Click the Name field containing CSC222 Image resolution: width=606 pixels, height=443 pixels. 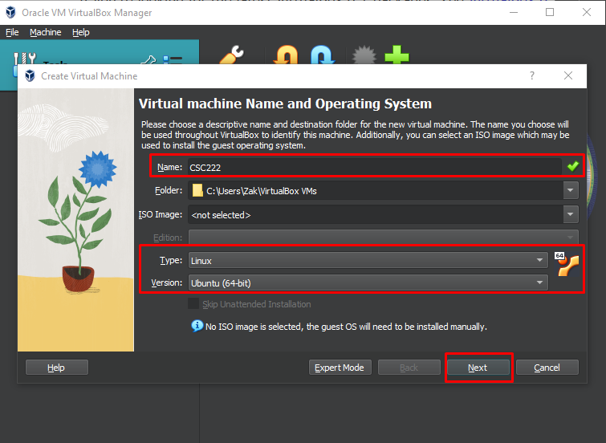pyautogui.click(x=373, y=168)
